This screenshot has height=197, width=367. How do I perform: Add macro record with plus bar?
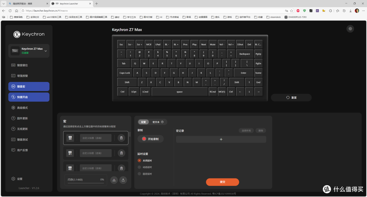[221, 139]
